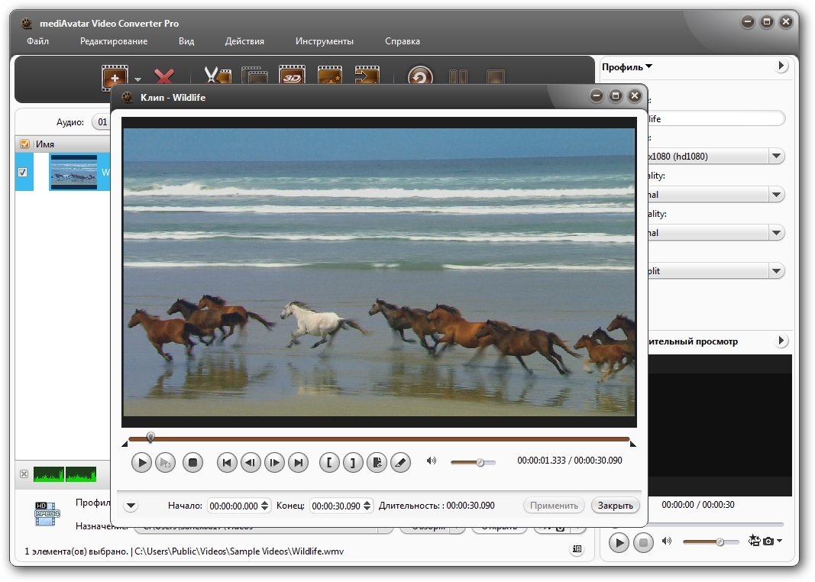815x582 pixels.
Task: Stop playback in the clip window
Action: click(192, 462)
